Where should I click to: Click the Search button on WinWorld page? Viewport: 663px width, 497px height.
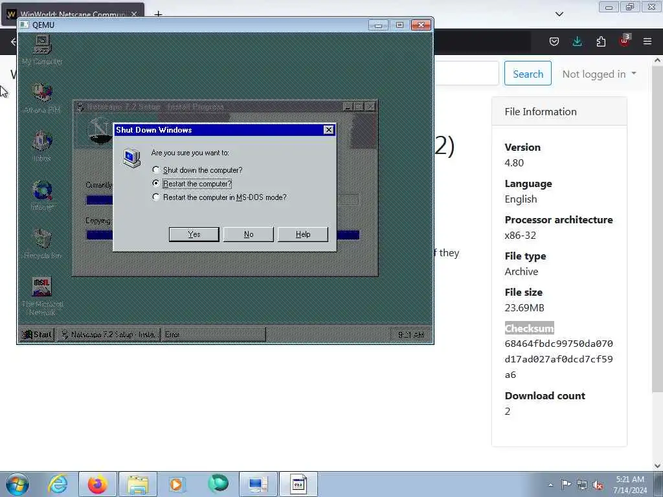pyautogui.click(x=528, y=74)
